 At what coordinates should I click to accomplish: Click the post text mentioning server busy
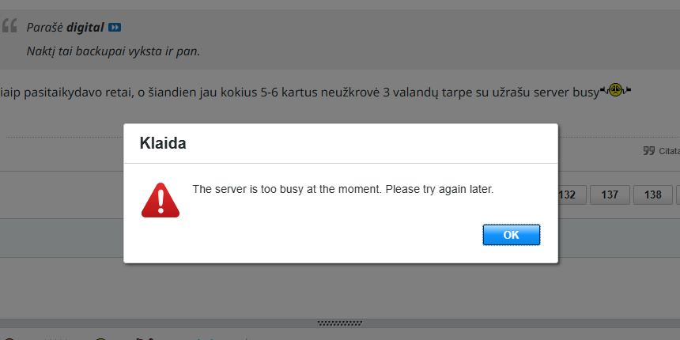(299, 92)
